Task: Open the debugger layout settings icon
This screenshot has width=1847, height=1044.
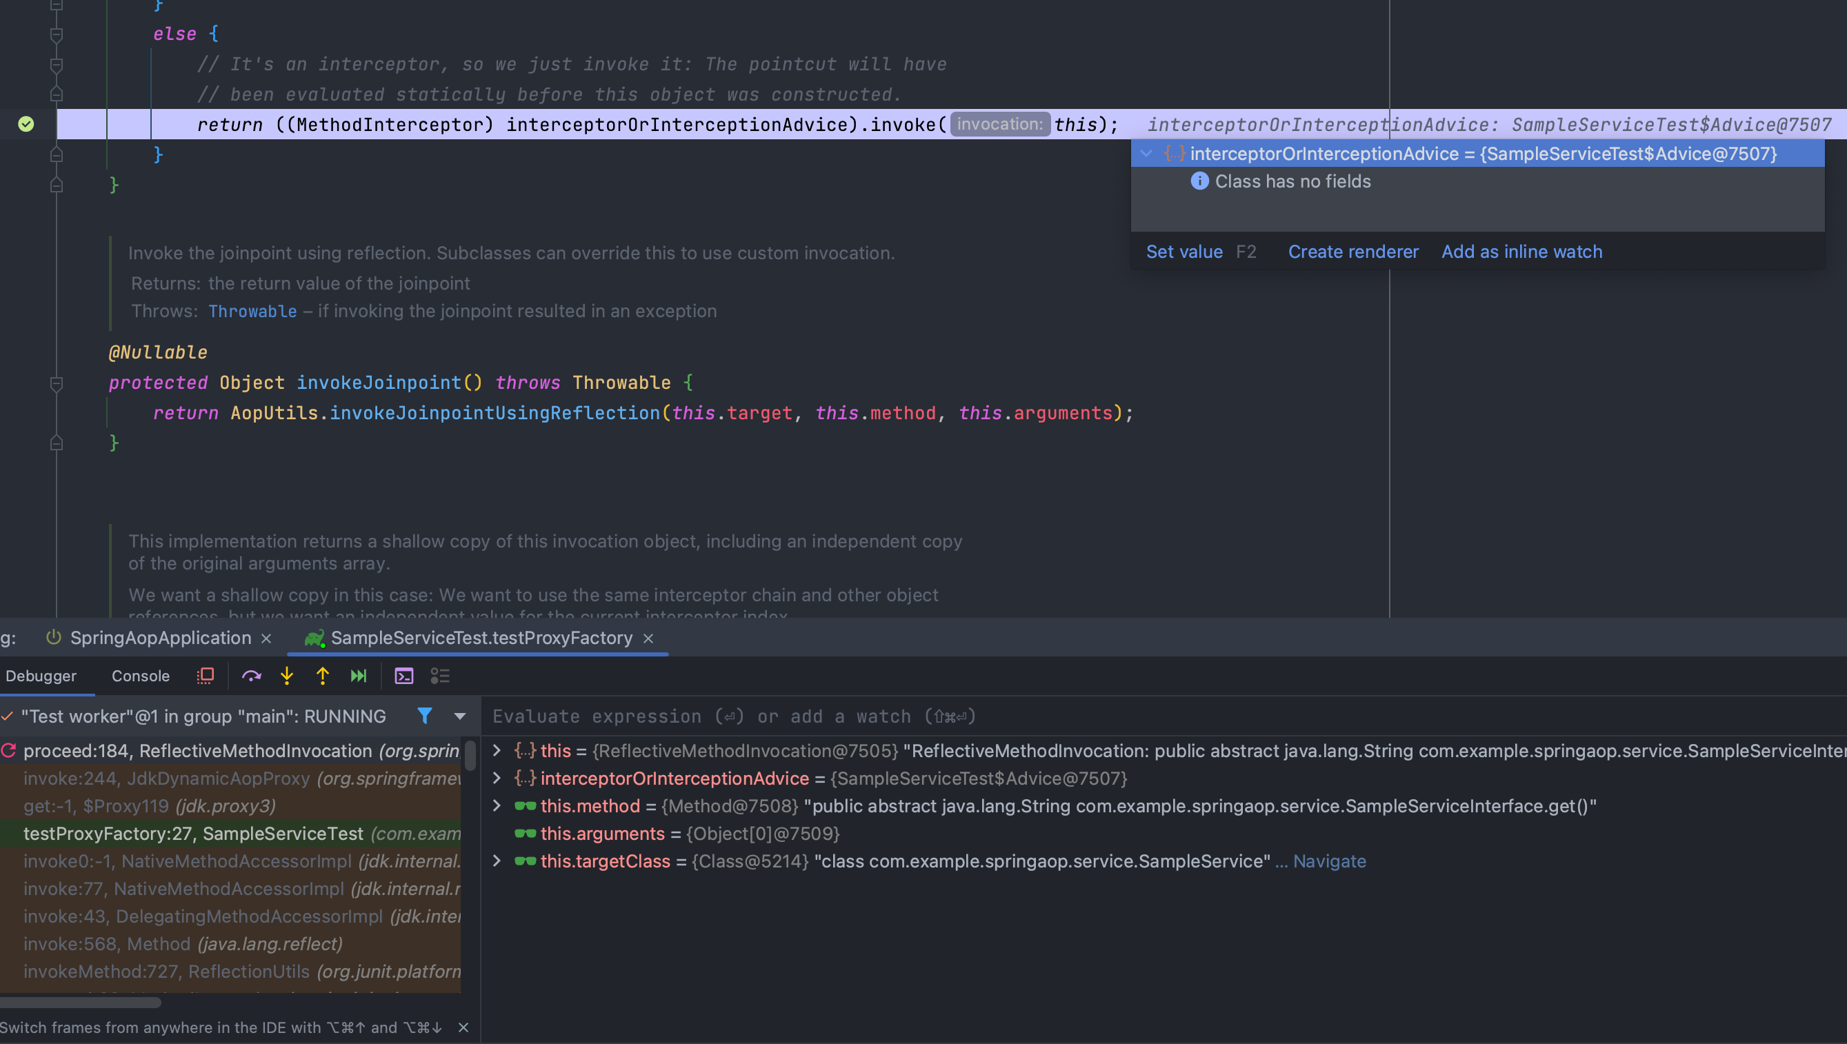Action: (x=439, y=676)
